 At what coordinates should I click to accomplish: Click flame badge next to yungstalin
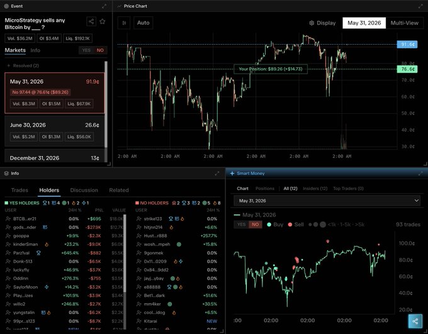(x=49, y=313)
